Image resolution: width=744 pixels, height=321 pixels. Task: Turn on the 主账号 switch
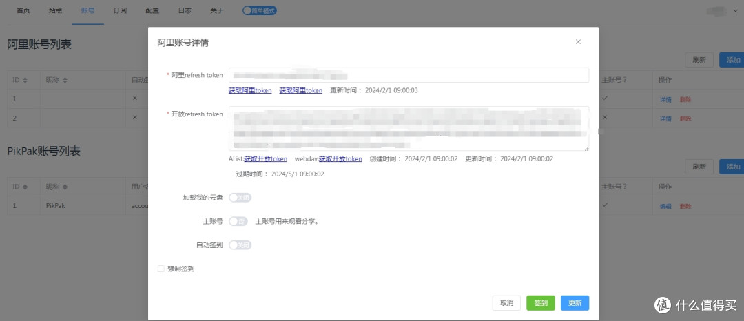pos(238,221)
